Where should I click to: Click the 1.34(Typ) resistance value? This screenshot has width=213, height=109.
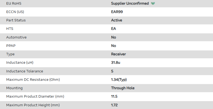point(119,79)
